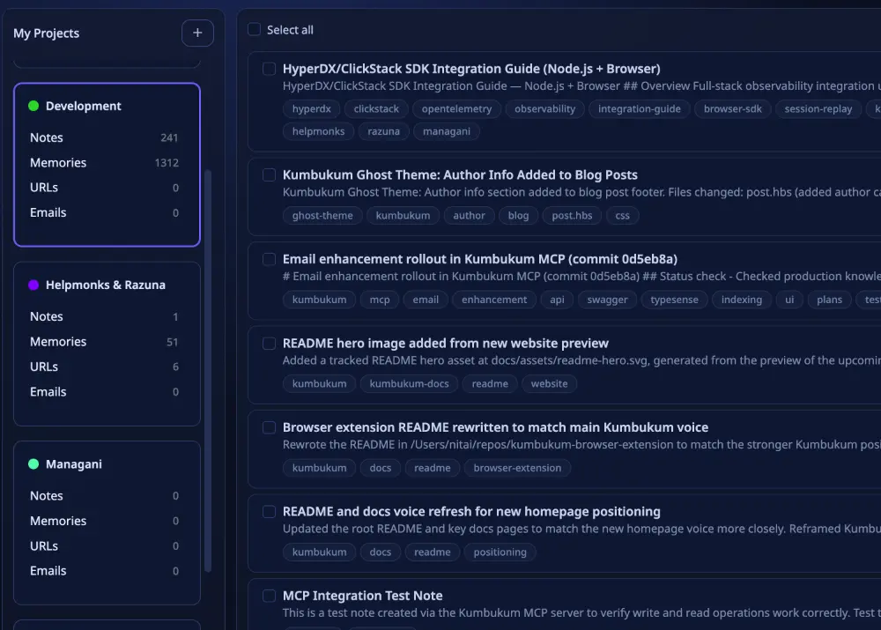The height and width of the screenshot is (630, 881).
Task: Add a new project with plus button
Action: click(197, 33)
